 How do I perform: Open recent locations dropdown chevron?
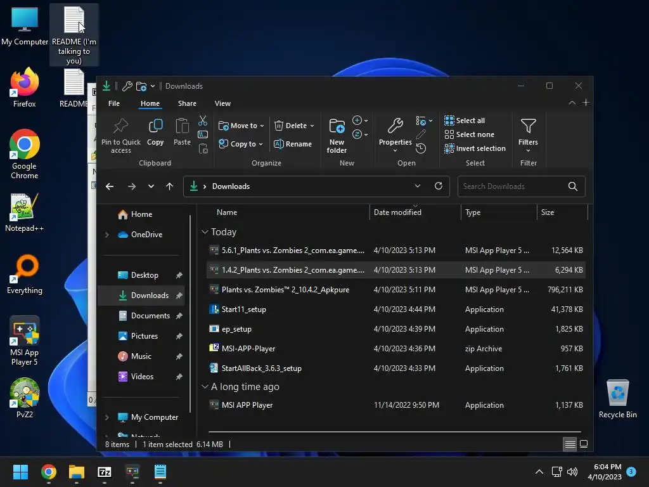pos(151,187)
